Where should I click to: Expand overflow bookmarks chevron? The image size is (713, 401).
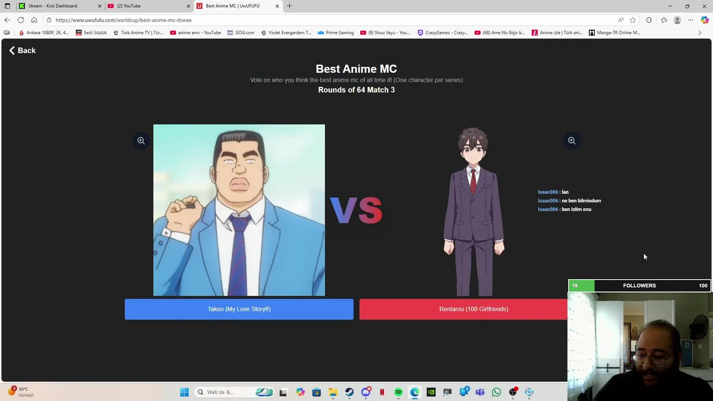coord(700,33)
